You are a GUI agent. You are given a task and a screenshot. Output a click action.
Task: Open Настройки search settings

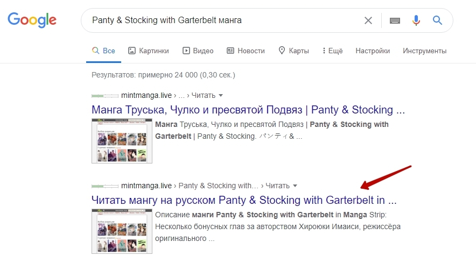[373, 51]
